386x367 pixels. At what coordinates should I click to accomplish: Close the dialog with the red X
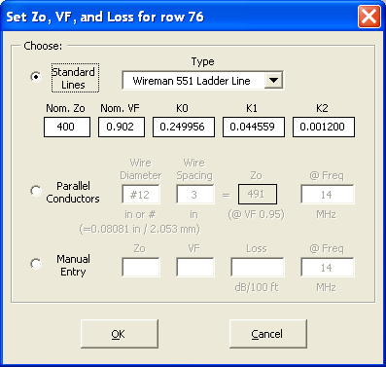pyautogui.click(x=369, y=17)
